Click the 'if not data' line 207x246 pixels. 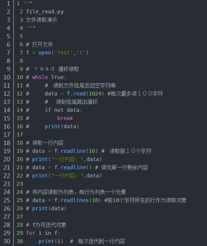(x=63, y=110)
